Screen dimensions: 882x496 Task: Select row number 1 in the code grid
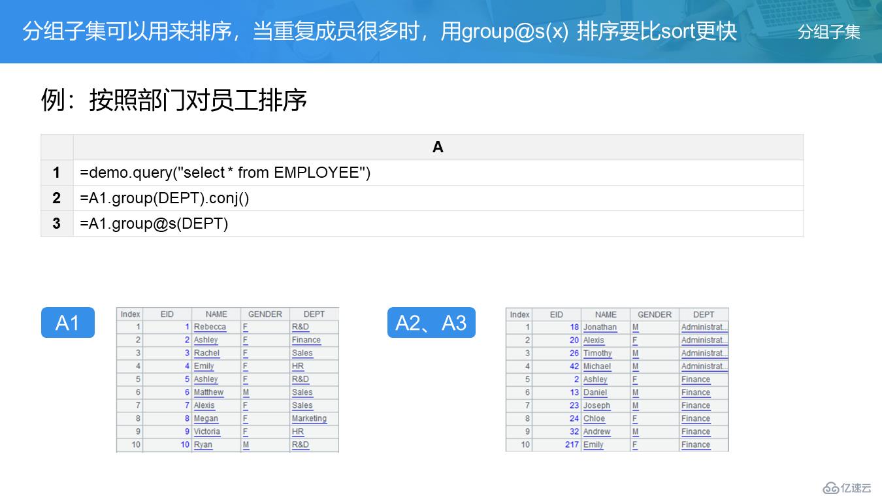coord(57,173)
